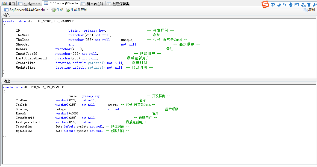The width and height of the screenshot is (317, 167).
Task: Click 'TheName' in the input script
Action: 23,35
